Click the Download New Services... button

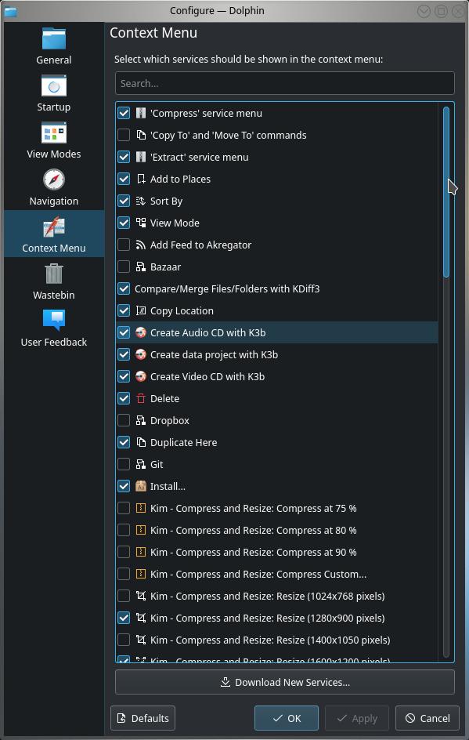click(285, 682)
